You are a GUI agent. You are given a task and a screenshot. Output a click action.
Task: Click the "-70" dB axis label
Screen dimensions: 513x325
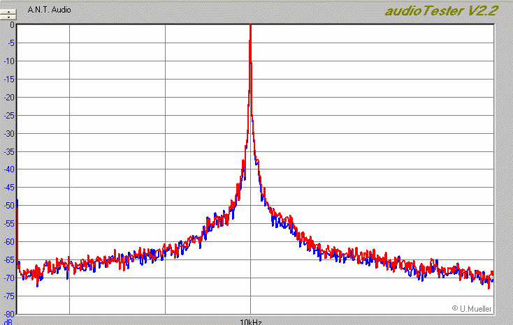(x=9, y=278)
